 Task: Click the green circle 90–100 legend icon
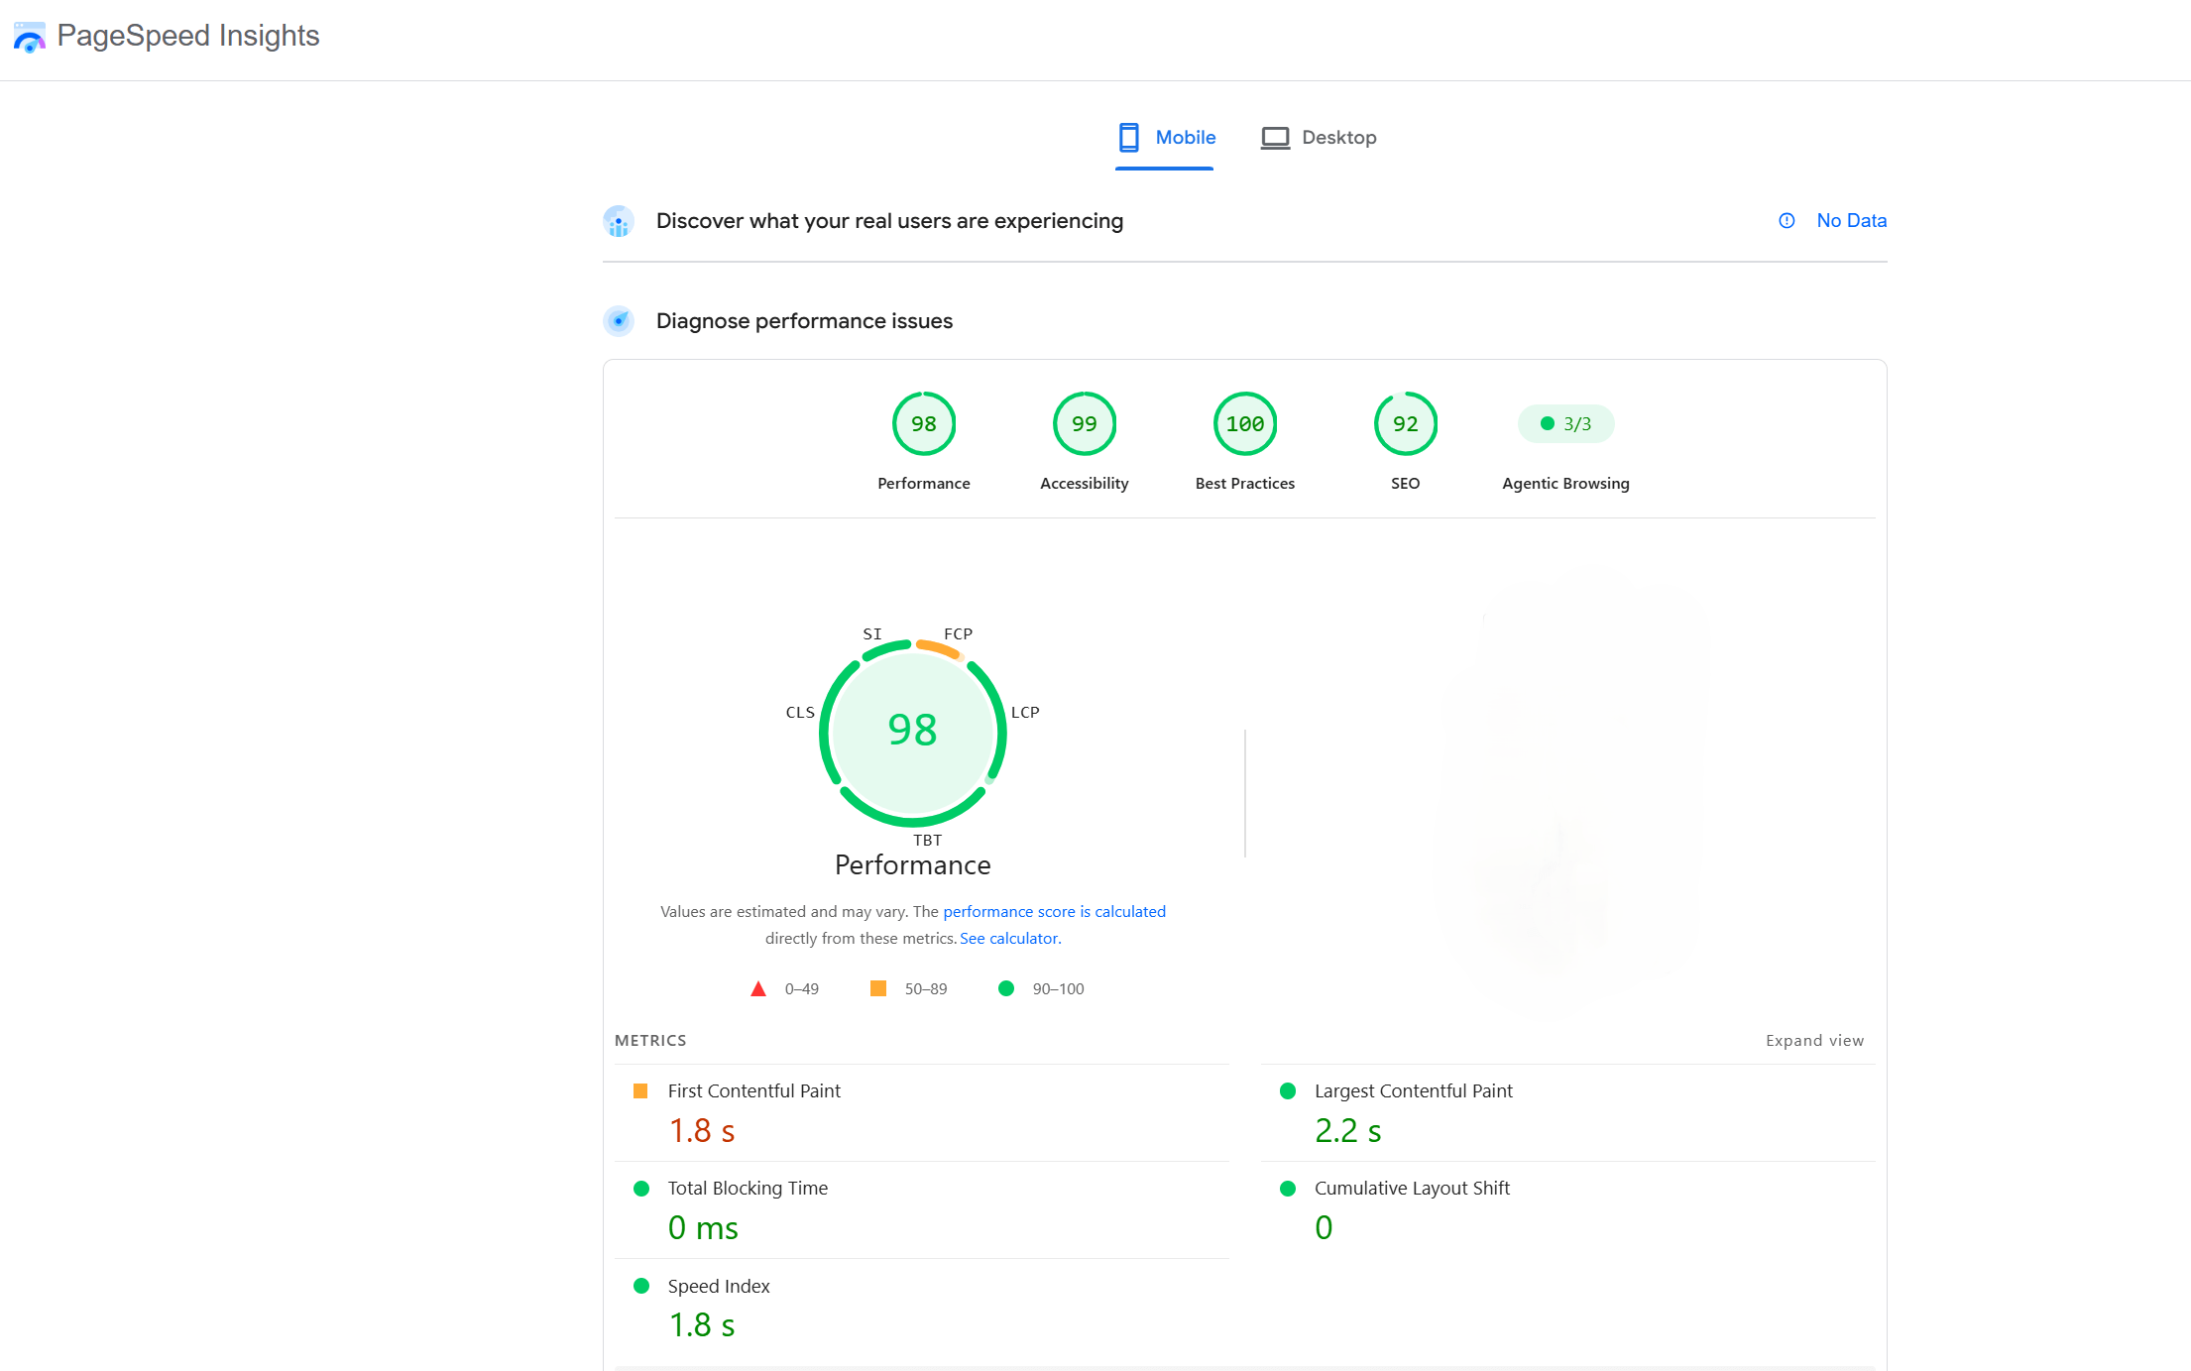coord(1006,988)
